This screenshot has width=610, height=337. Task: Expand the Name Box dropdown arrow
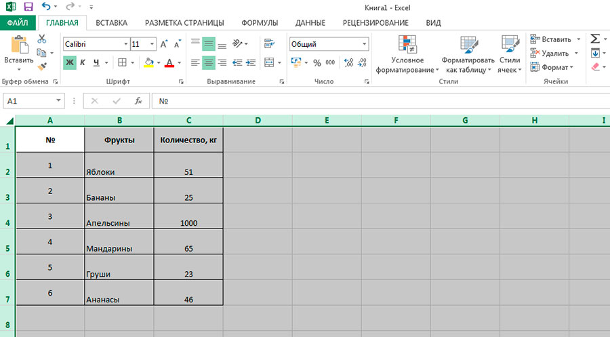[x=59, y=101]
